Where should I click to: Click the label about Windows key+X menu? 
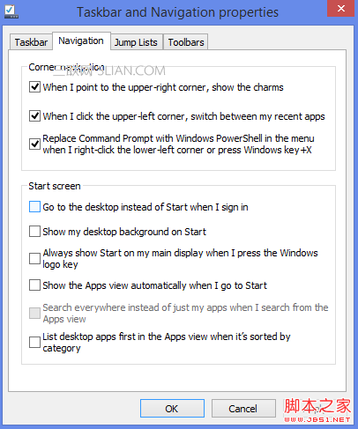point(178,144)
